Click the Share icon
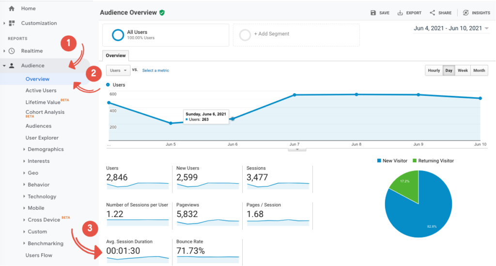The image size is (496, 266). coord(432,13)
